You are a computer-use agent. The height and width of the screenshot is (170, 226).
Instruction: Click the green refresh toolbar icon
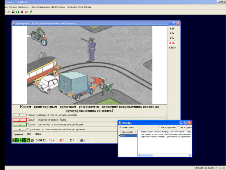tap(18, 12)
